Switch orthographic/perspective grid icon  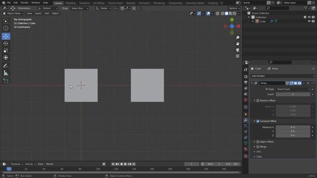coord(238,56)
